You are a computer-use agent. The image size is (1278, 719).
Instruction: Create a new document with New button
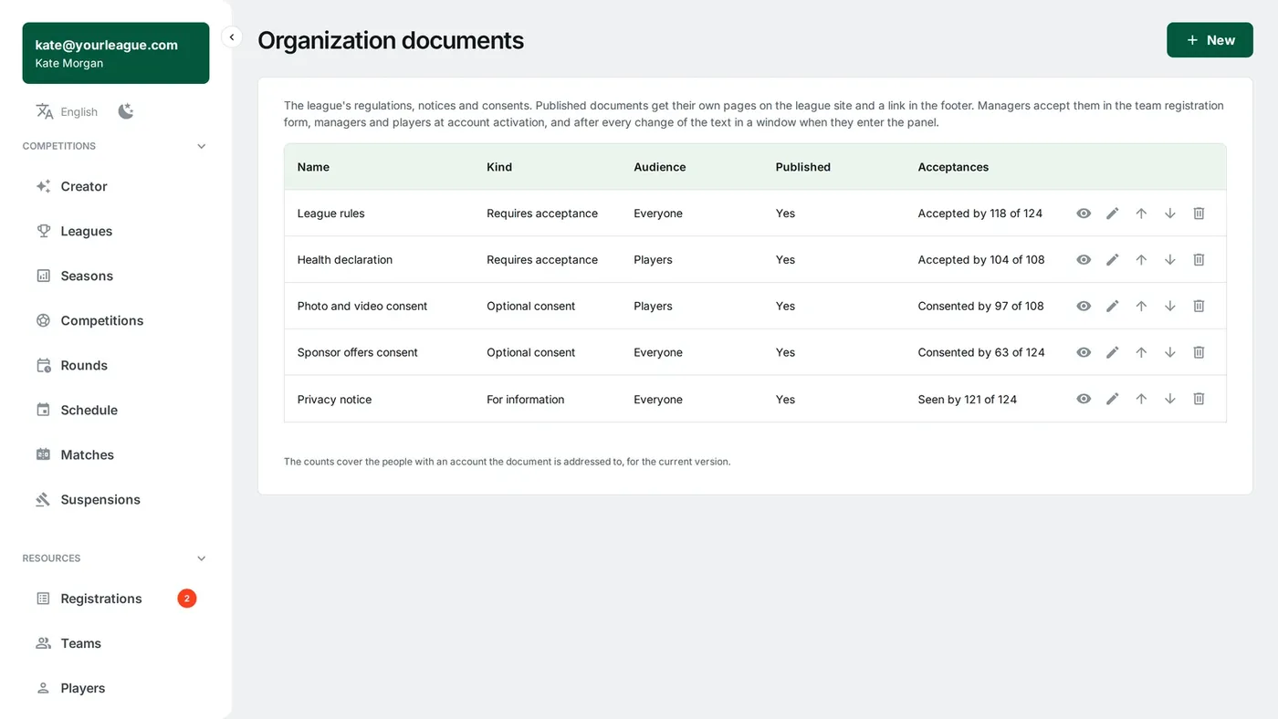point(1210,40)
